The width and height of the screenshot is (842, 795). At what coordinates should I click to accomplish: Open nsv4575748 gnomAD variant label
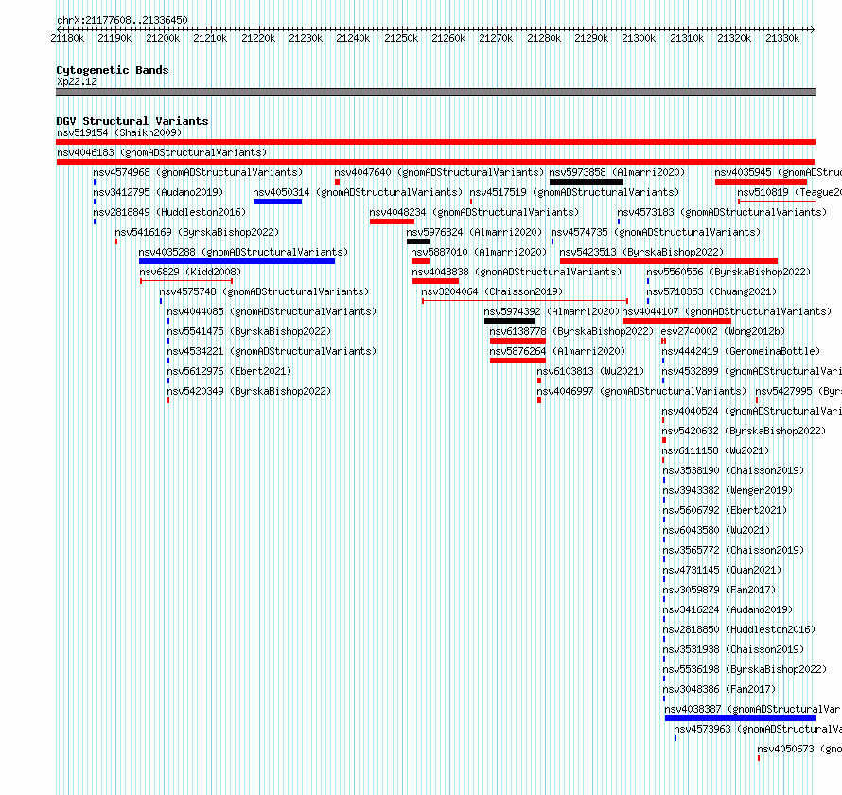click(264, 291)
